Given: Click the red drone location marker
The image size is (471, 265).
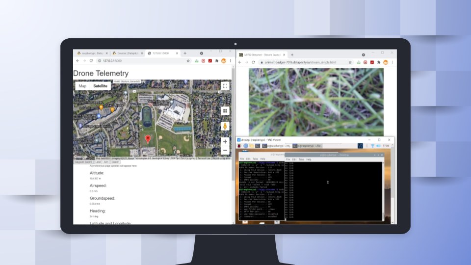Looking at the screenshot, I should pos(148,139).
